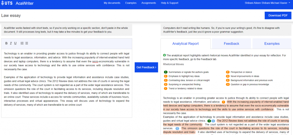
Task: Select the green S legend icon for Summarises
Action: point(166,72)
